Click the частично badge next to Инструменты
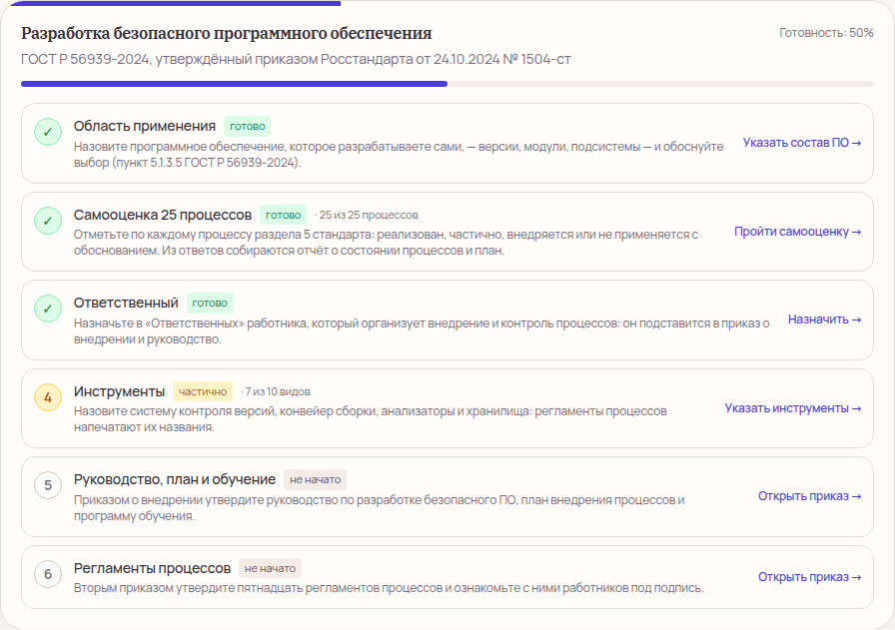 click(203, 392)
